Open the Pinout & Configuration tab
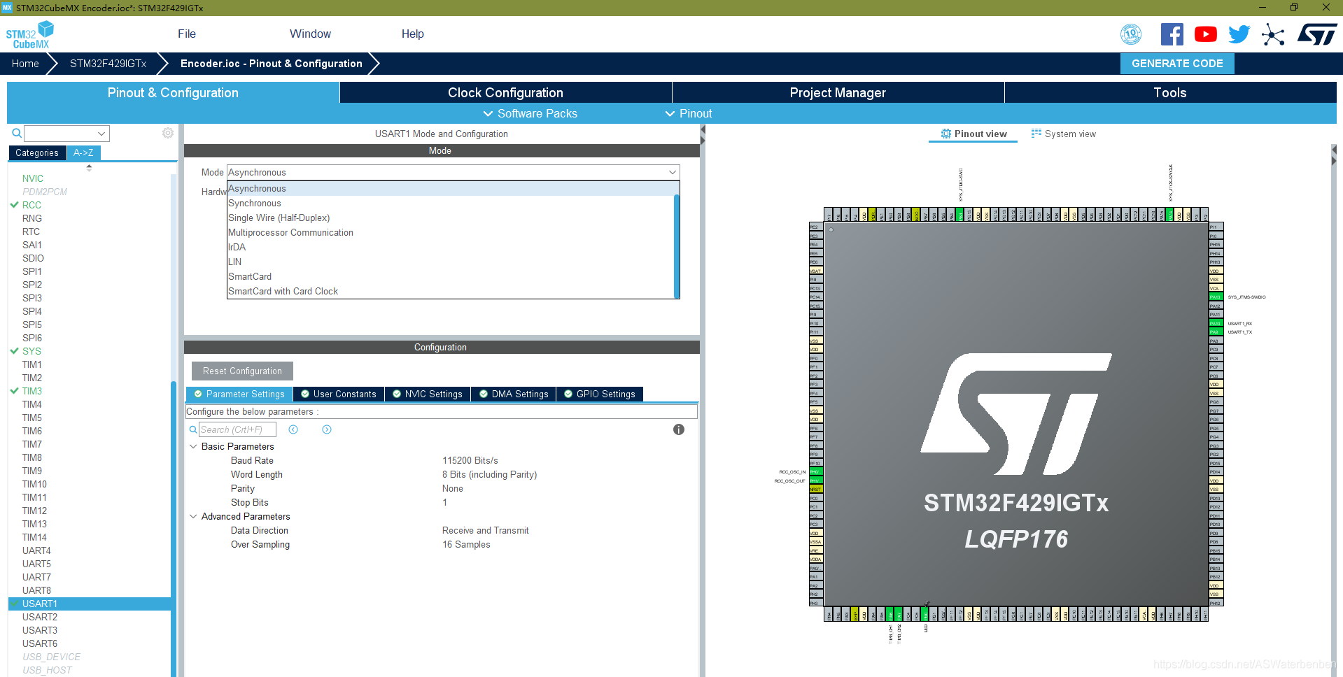 point(173,92)
